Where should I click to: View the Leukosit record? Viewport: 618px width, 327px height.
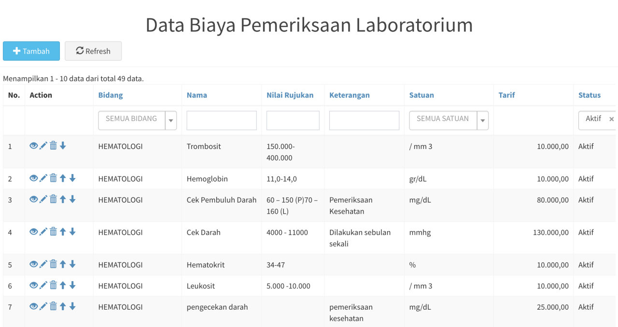pos(34,285)
